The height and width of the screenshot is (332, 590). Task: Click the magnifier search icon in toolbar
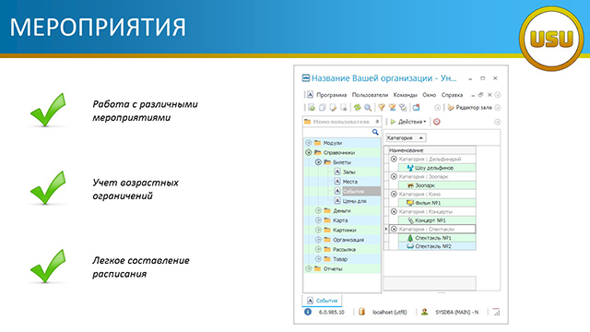pyautogui.click(x=368, y=108)
